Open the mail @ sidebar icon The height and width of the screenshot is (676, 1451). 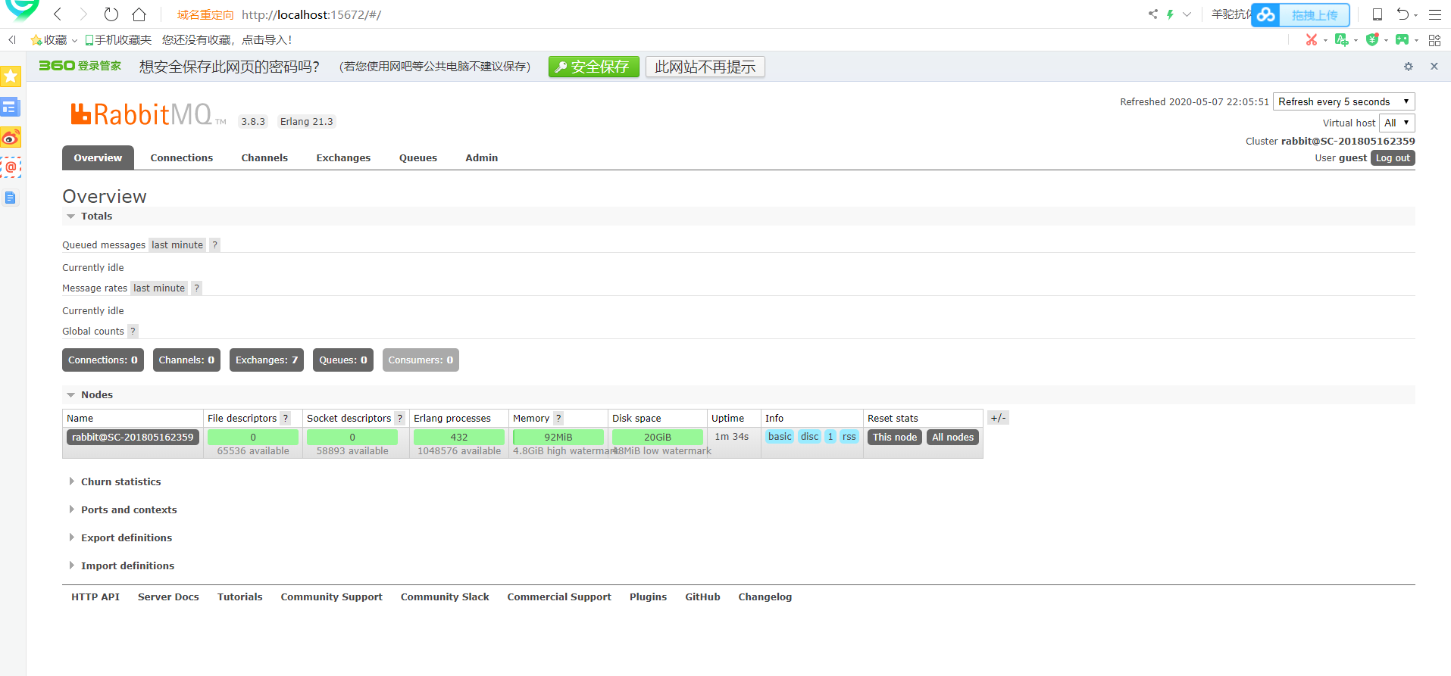tap(11, 167)
